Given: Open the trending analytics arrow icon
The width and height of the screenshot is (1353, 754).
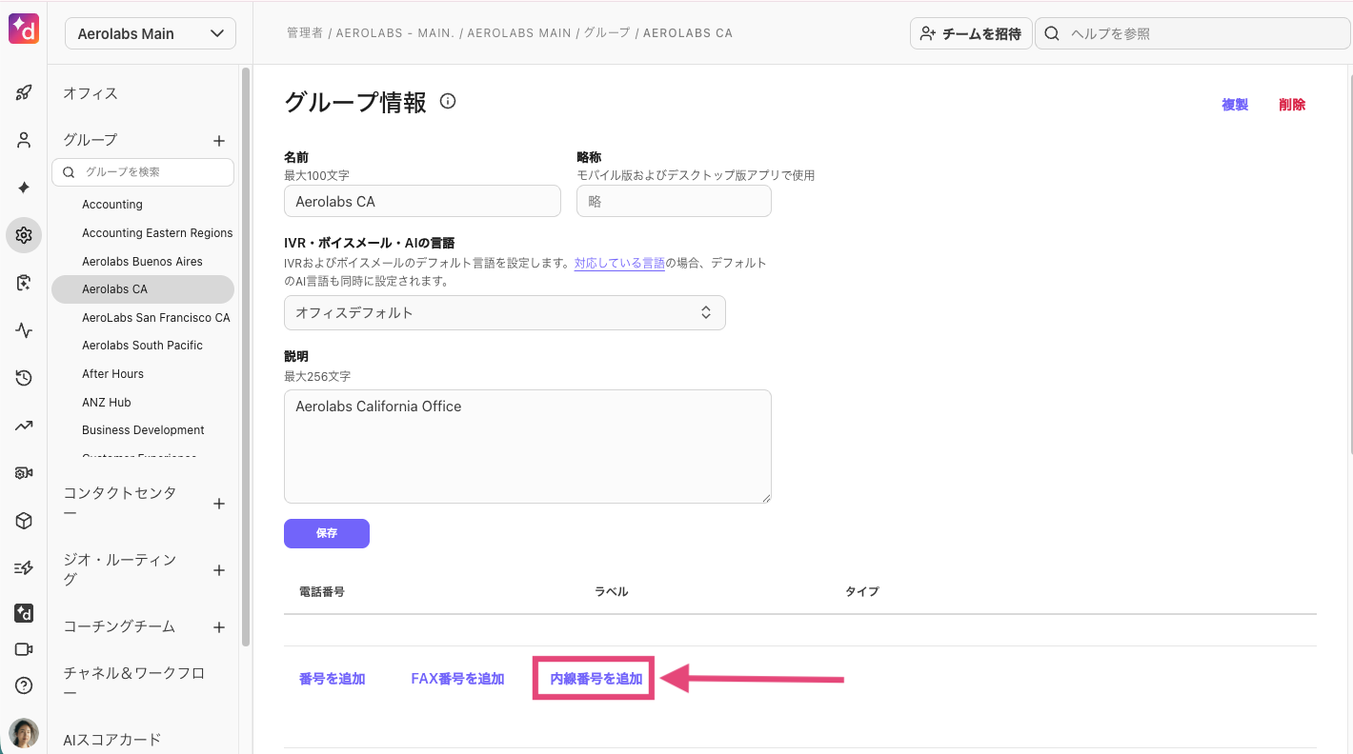Looking at the screenshot, I should pos(24,426).
